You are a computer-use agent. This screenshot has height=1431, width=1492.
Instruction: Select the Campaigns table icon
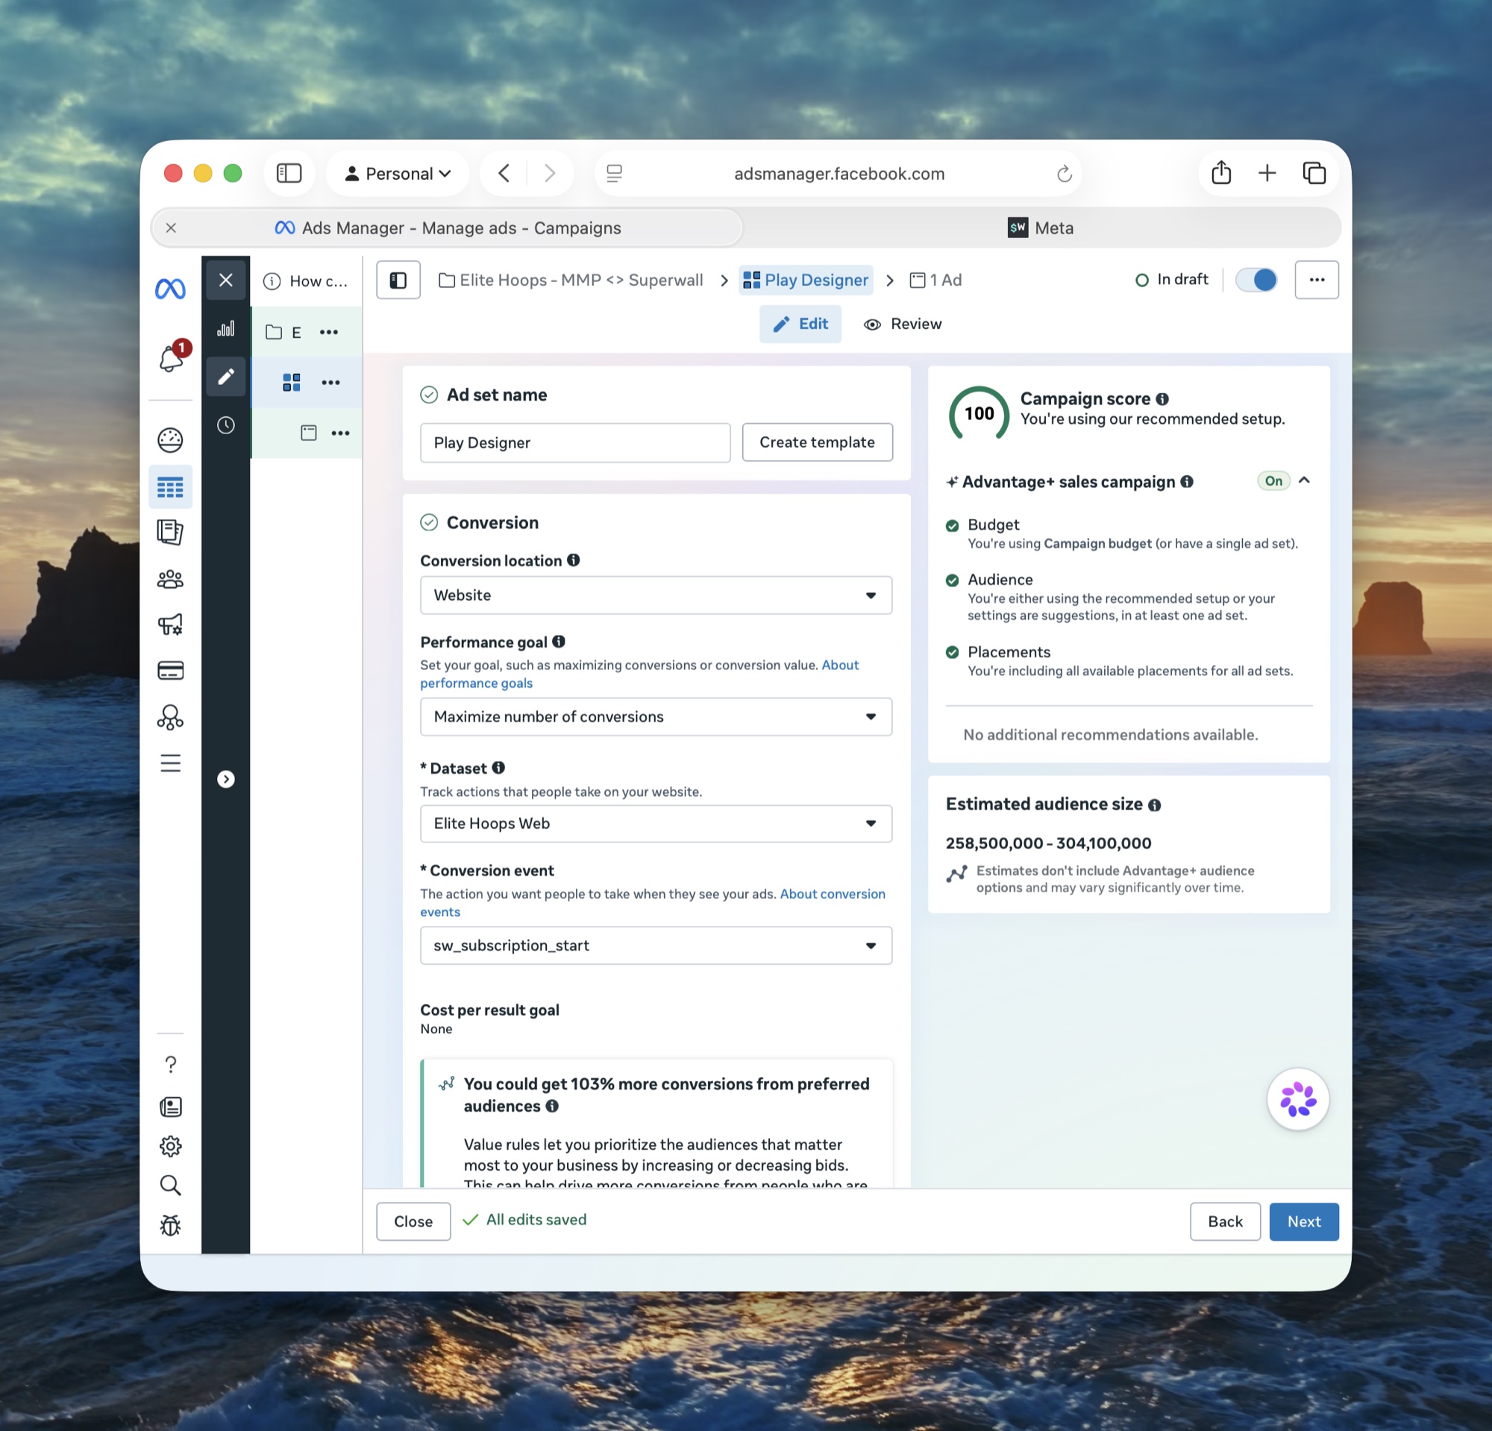[x=170, y=486]
